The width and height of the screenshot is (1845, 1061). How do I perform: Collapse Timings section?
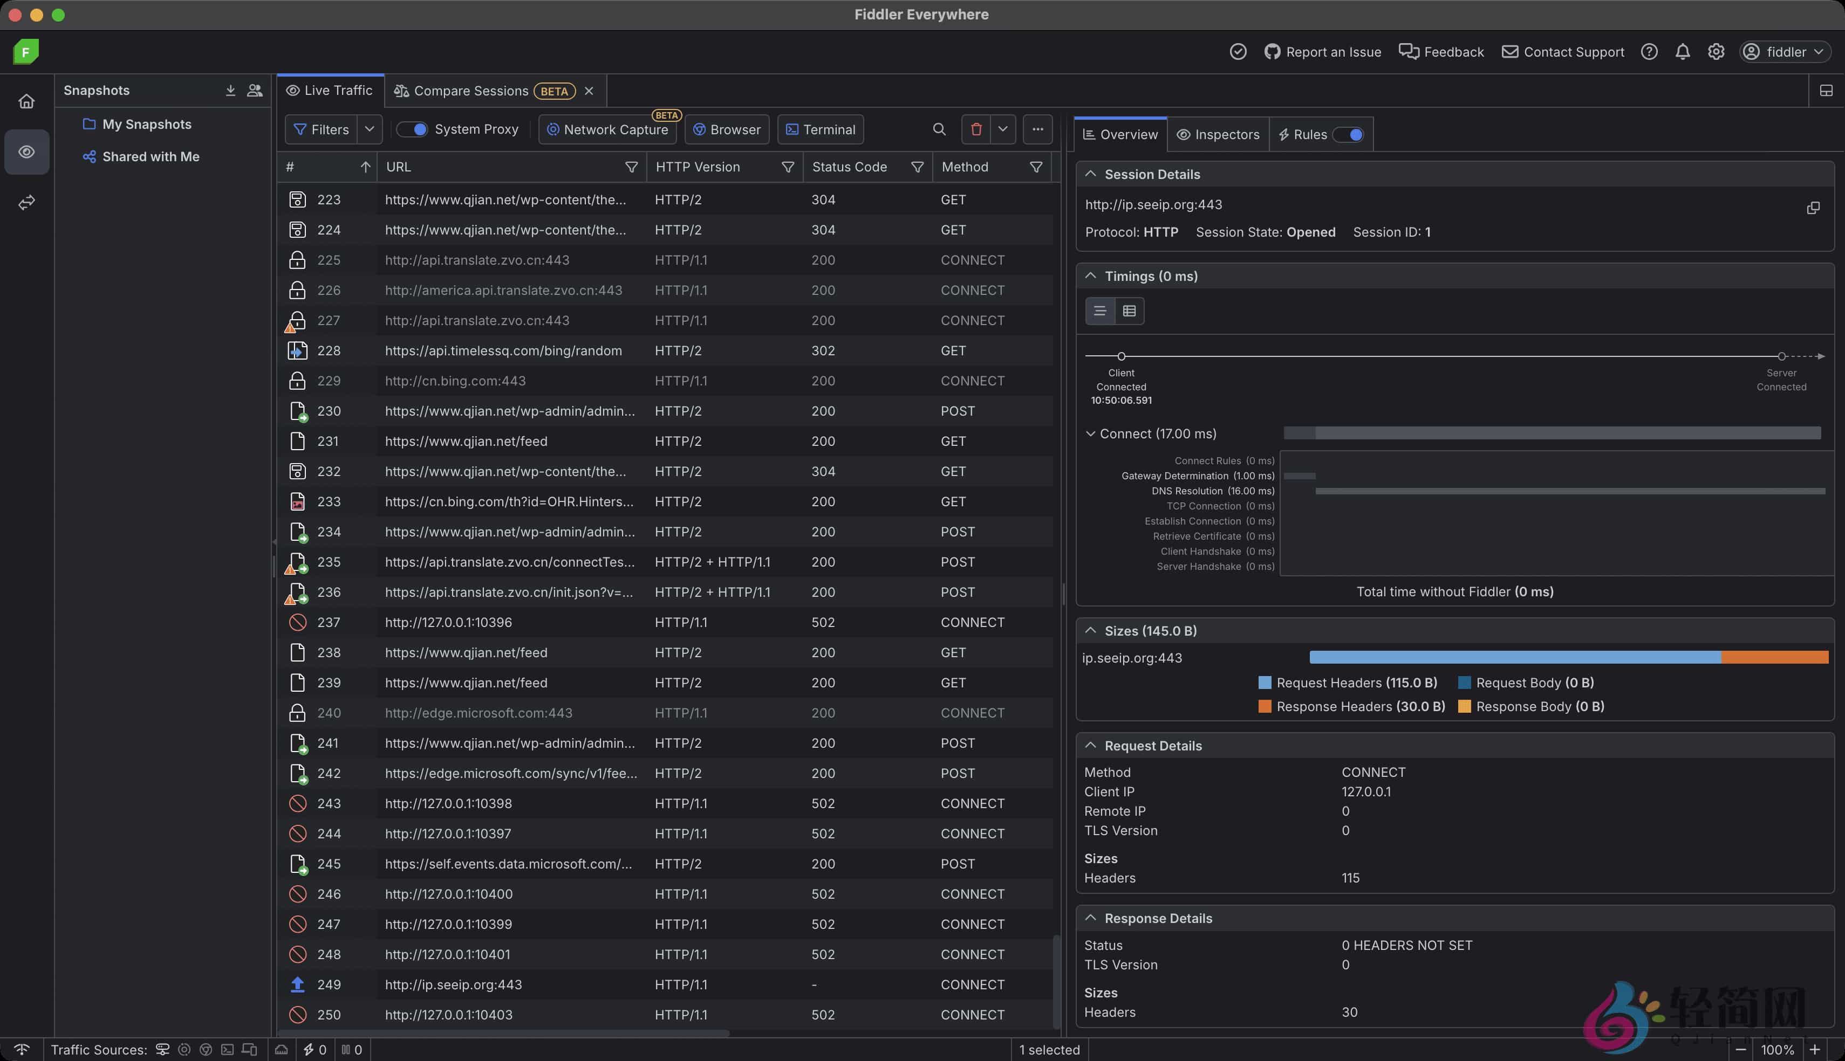coord(1090,276)
